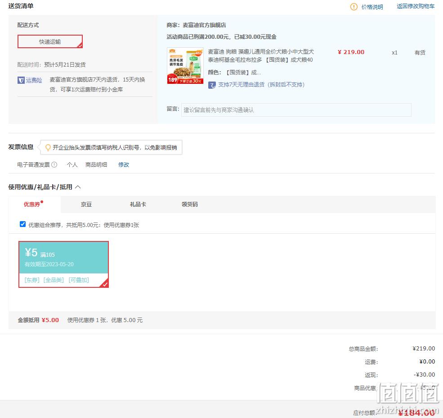Open 价格说明 link
Screen dimensions: 443x418
tap(372, 7)
